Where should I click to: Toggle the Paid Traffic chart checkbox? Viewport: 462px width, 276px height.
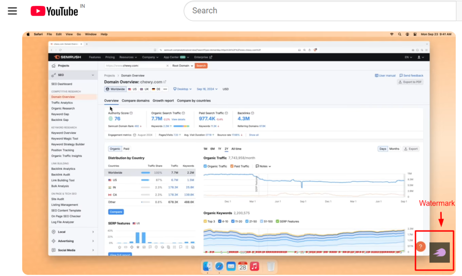tap(232, 166)
